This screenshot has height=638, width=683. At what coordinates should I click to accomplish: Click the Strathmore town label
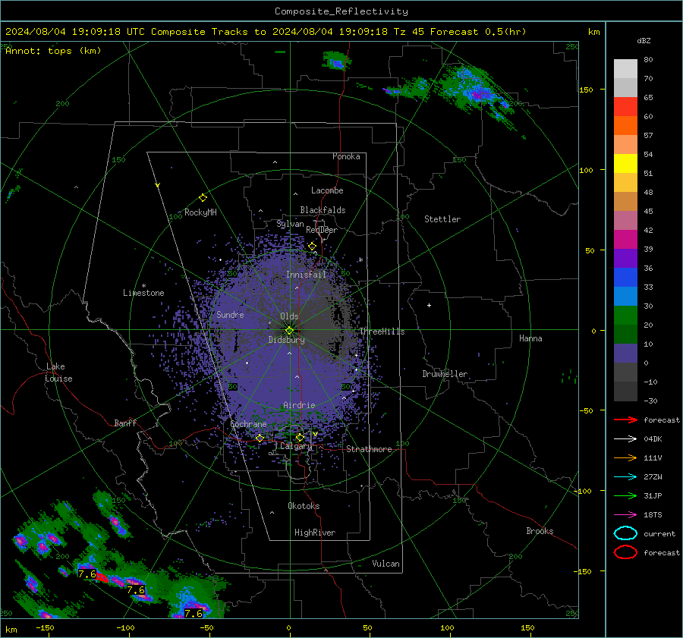point(369,449)
